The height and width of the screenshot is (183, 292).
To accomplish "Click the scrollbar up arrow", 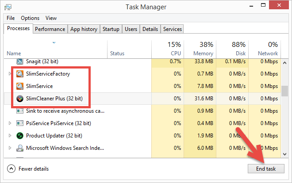I will (284, 63).
